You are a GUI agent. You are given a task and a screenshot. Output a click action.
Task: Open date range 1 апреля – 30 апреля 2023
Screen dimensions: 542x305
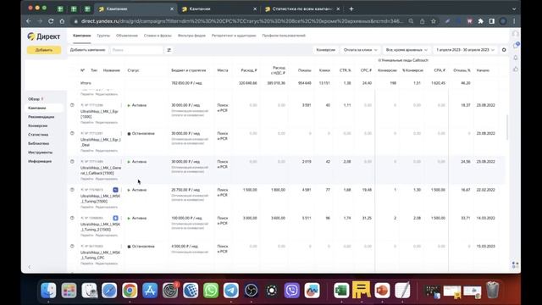[465, 50]
